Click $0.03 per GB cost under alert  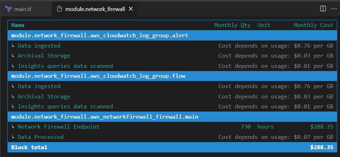[x=313, y=56]
